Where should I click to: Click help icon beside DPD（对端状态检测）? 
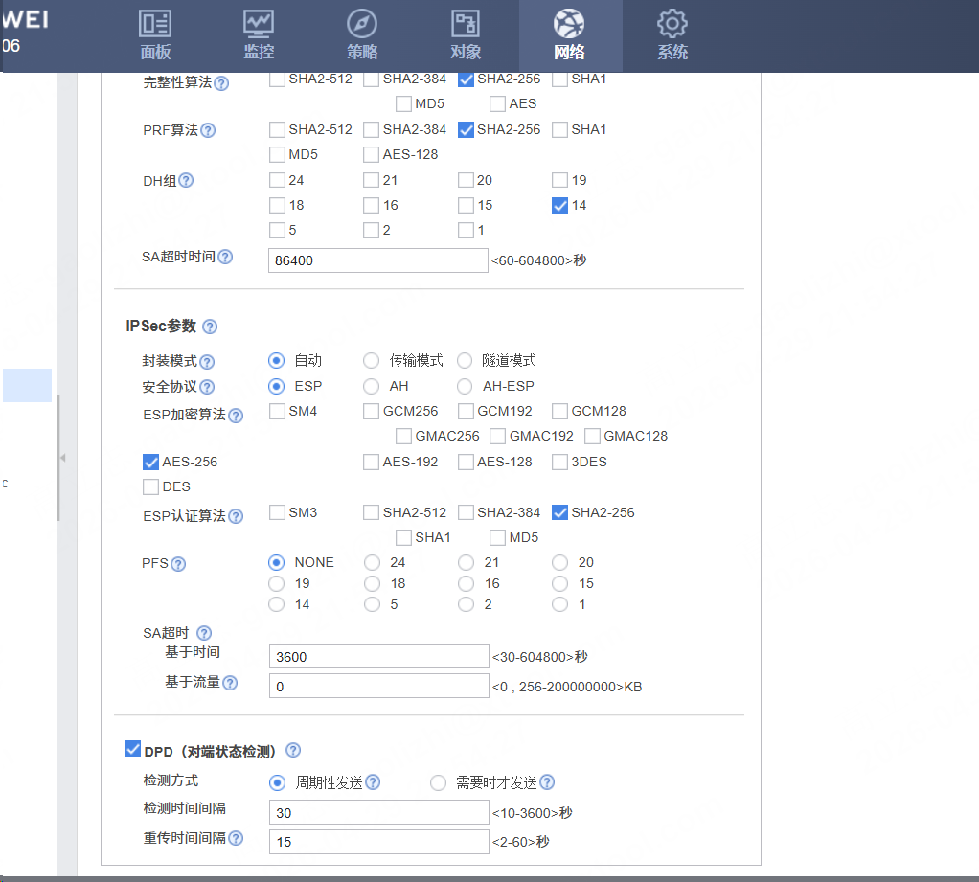tap(293, 751)
